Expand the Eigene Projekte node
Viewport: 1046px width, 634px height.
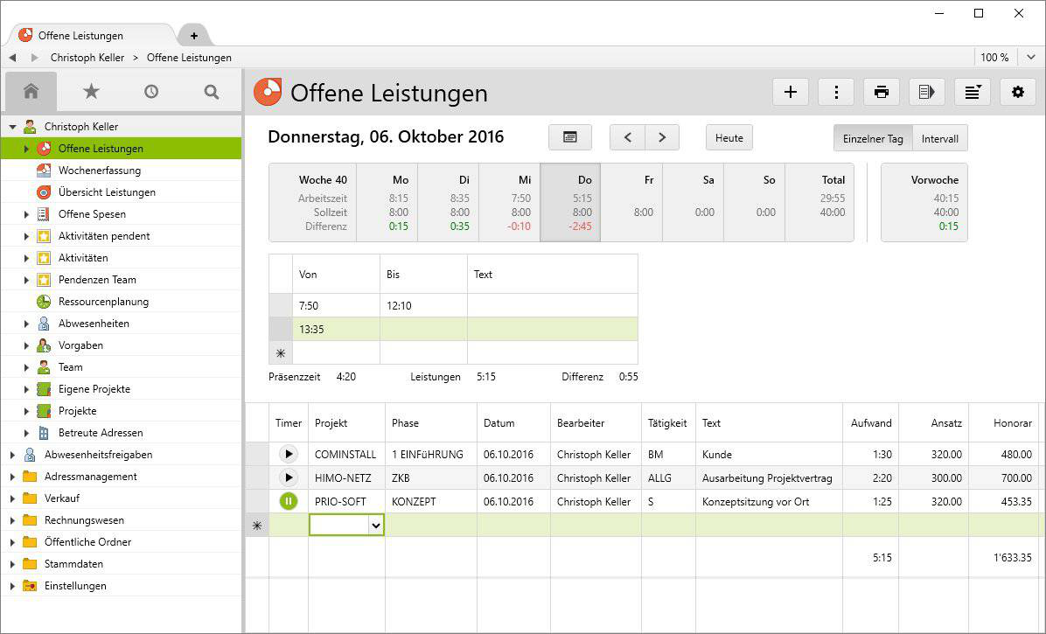pyautogui.click(x=27, y=388)
